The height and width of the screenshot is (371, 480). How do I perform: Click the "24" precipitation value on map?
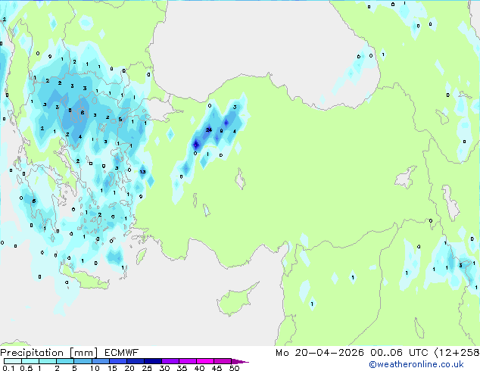click(x=208, y=129)
